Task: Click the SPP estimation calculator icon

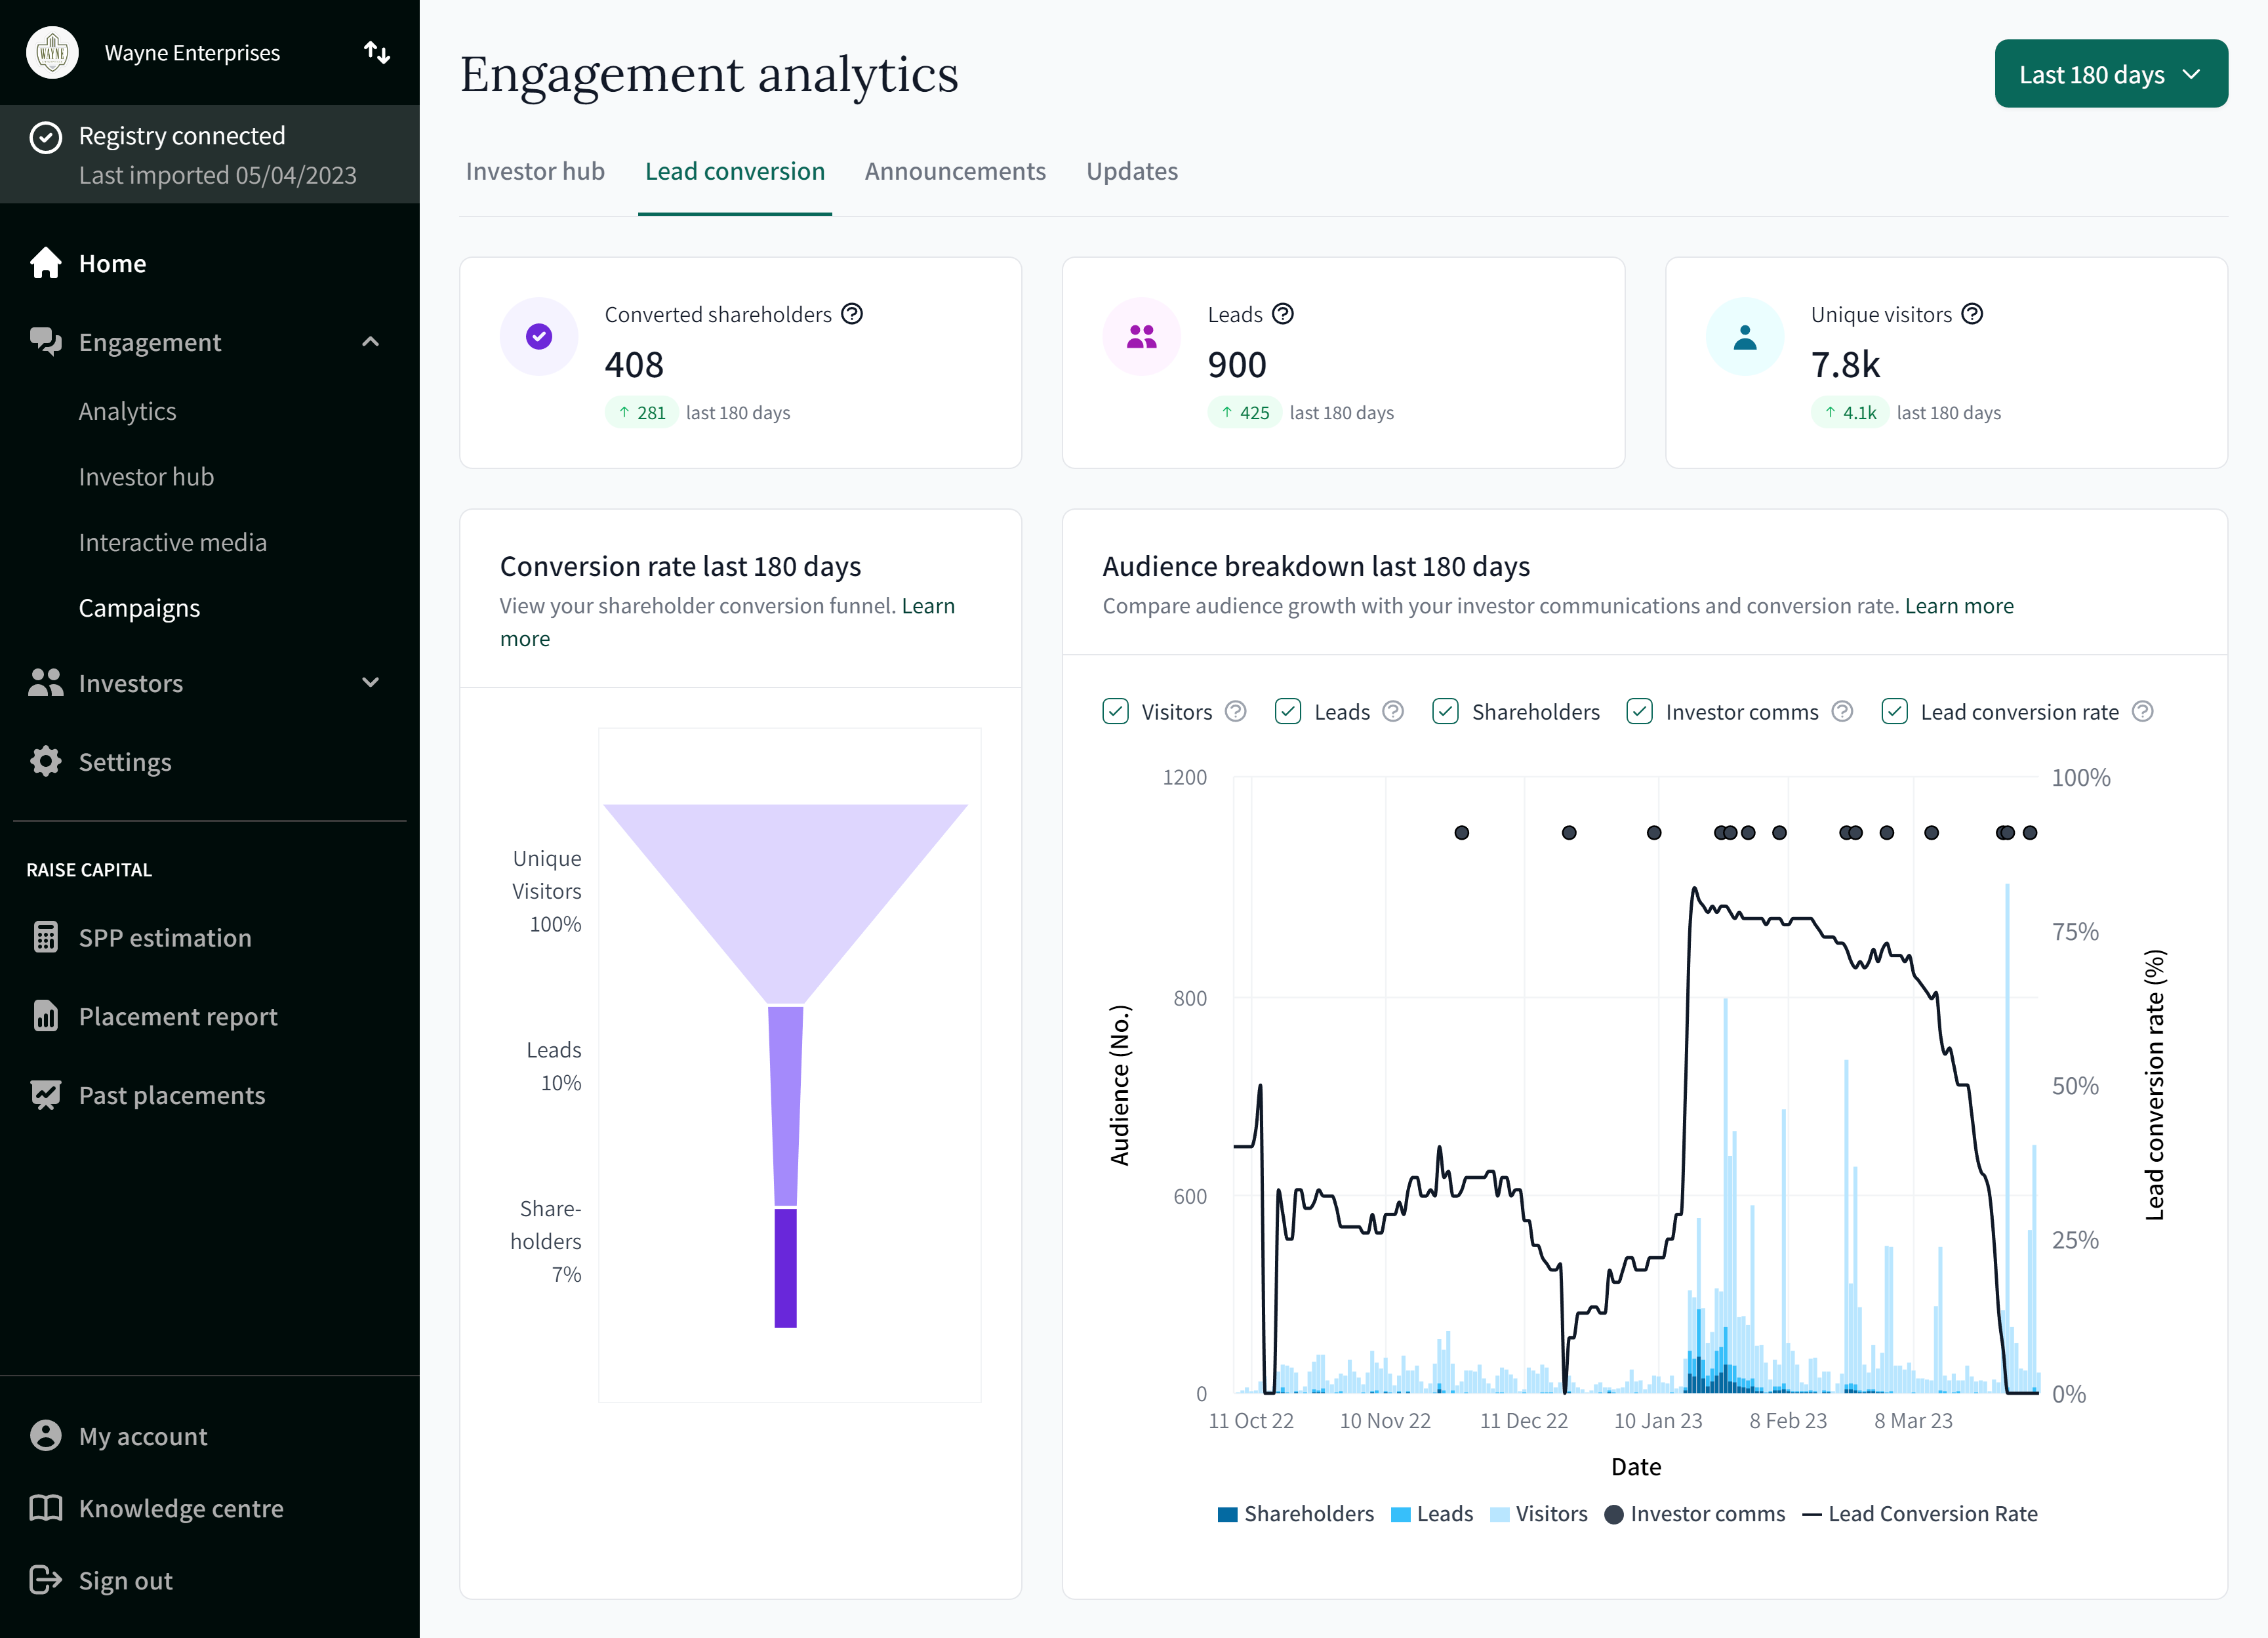Action: point(46,937)
